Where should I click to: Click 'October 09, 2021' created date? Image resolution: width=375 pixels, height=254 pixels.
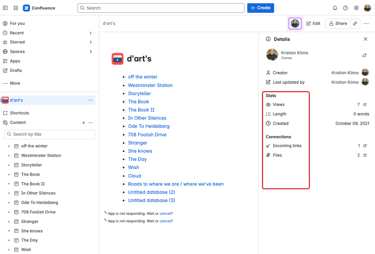coord(352,123)
